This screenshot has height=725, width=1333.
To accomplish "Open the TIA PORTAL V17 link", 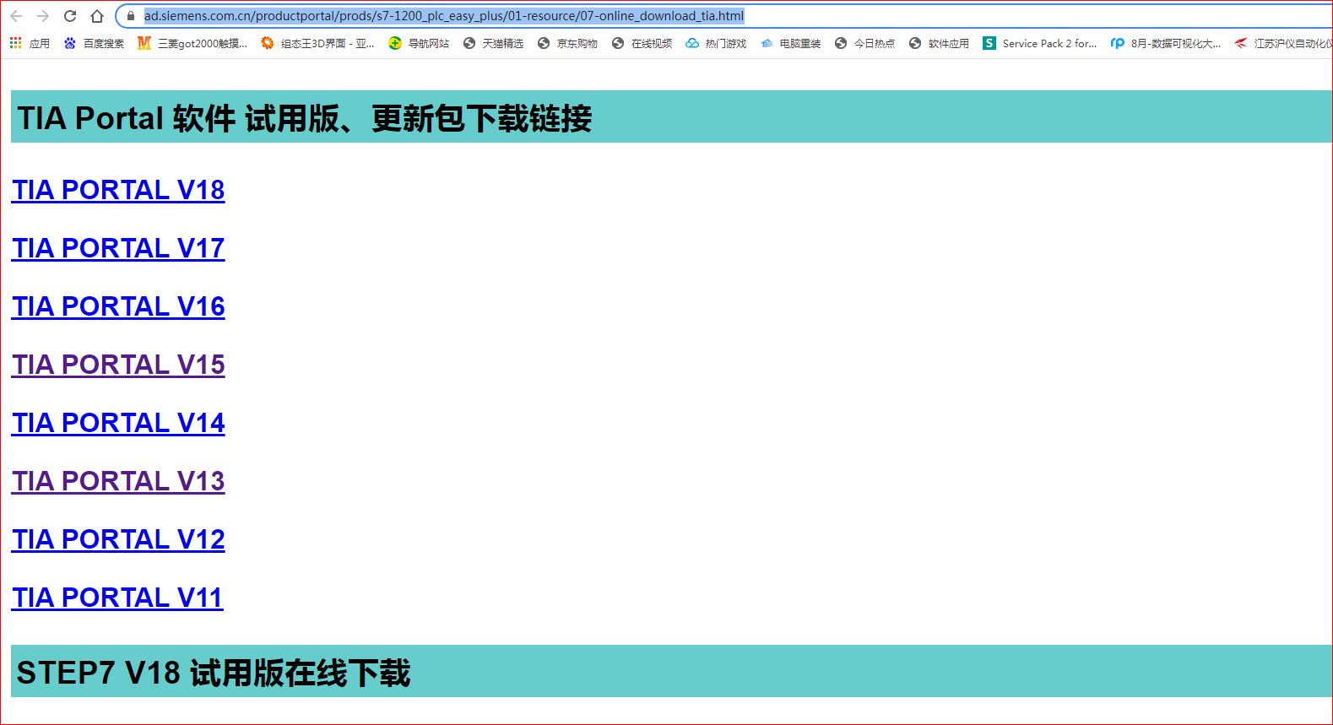I will tap(118, 248).
